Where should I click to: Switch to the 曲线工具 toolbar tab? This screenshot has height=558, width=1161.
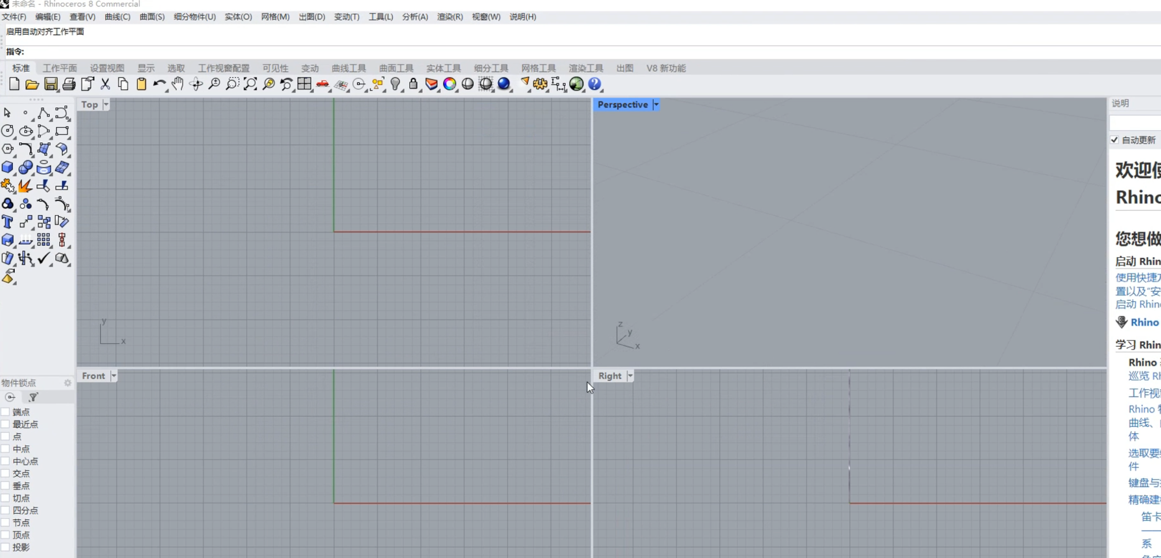coord(348,68)
